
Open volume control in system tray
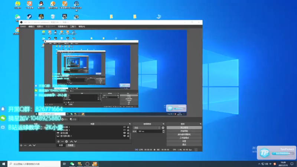(x=267, y=164)
